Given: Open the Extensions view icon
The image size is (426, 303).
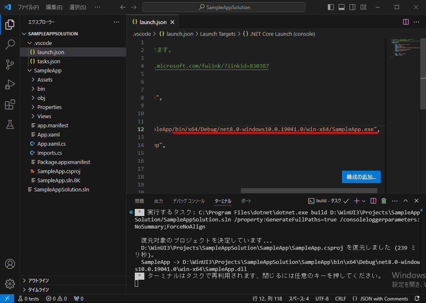Looking at the screenshot, I should (x=10, y=104).
